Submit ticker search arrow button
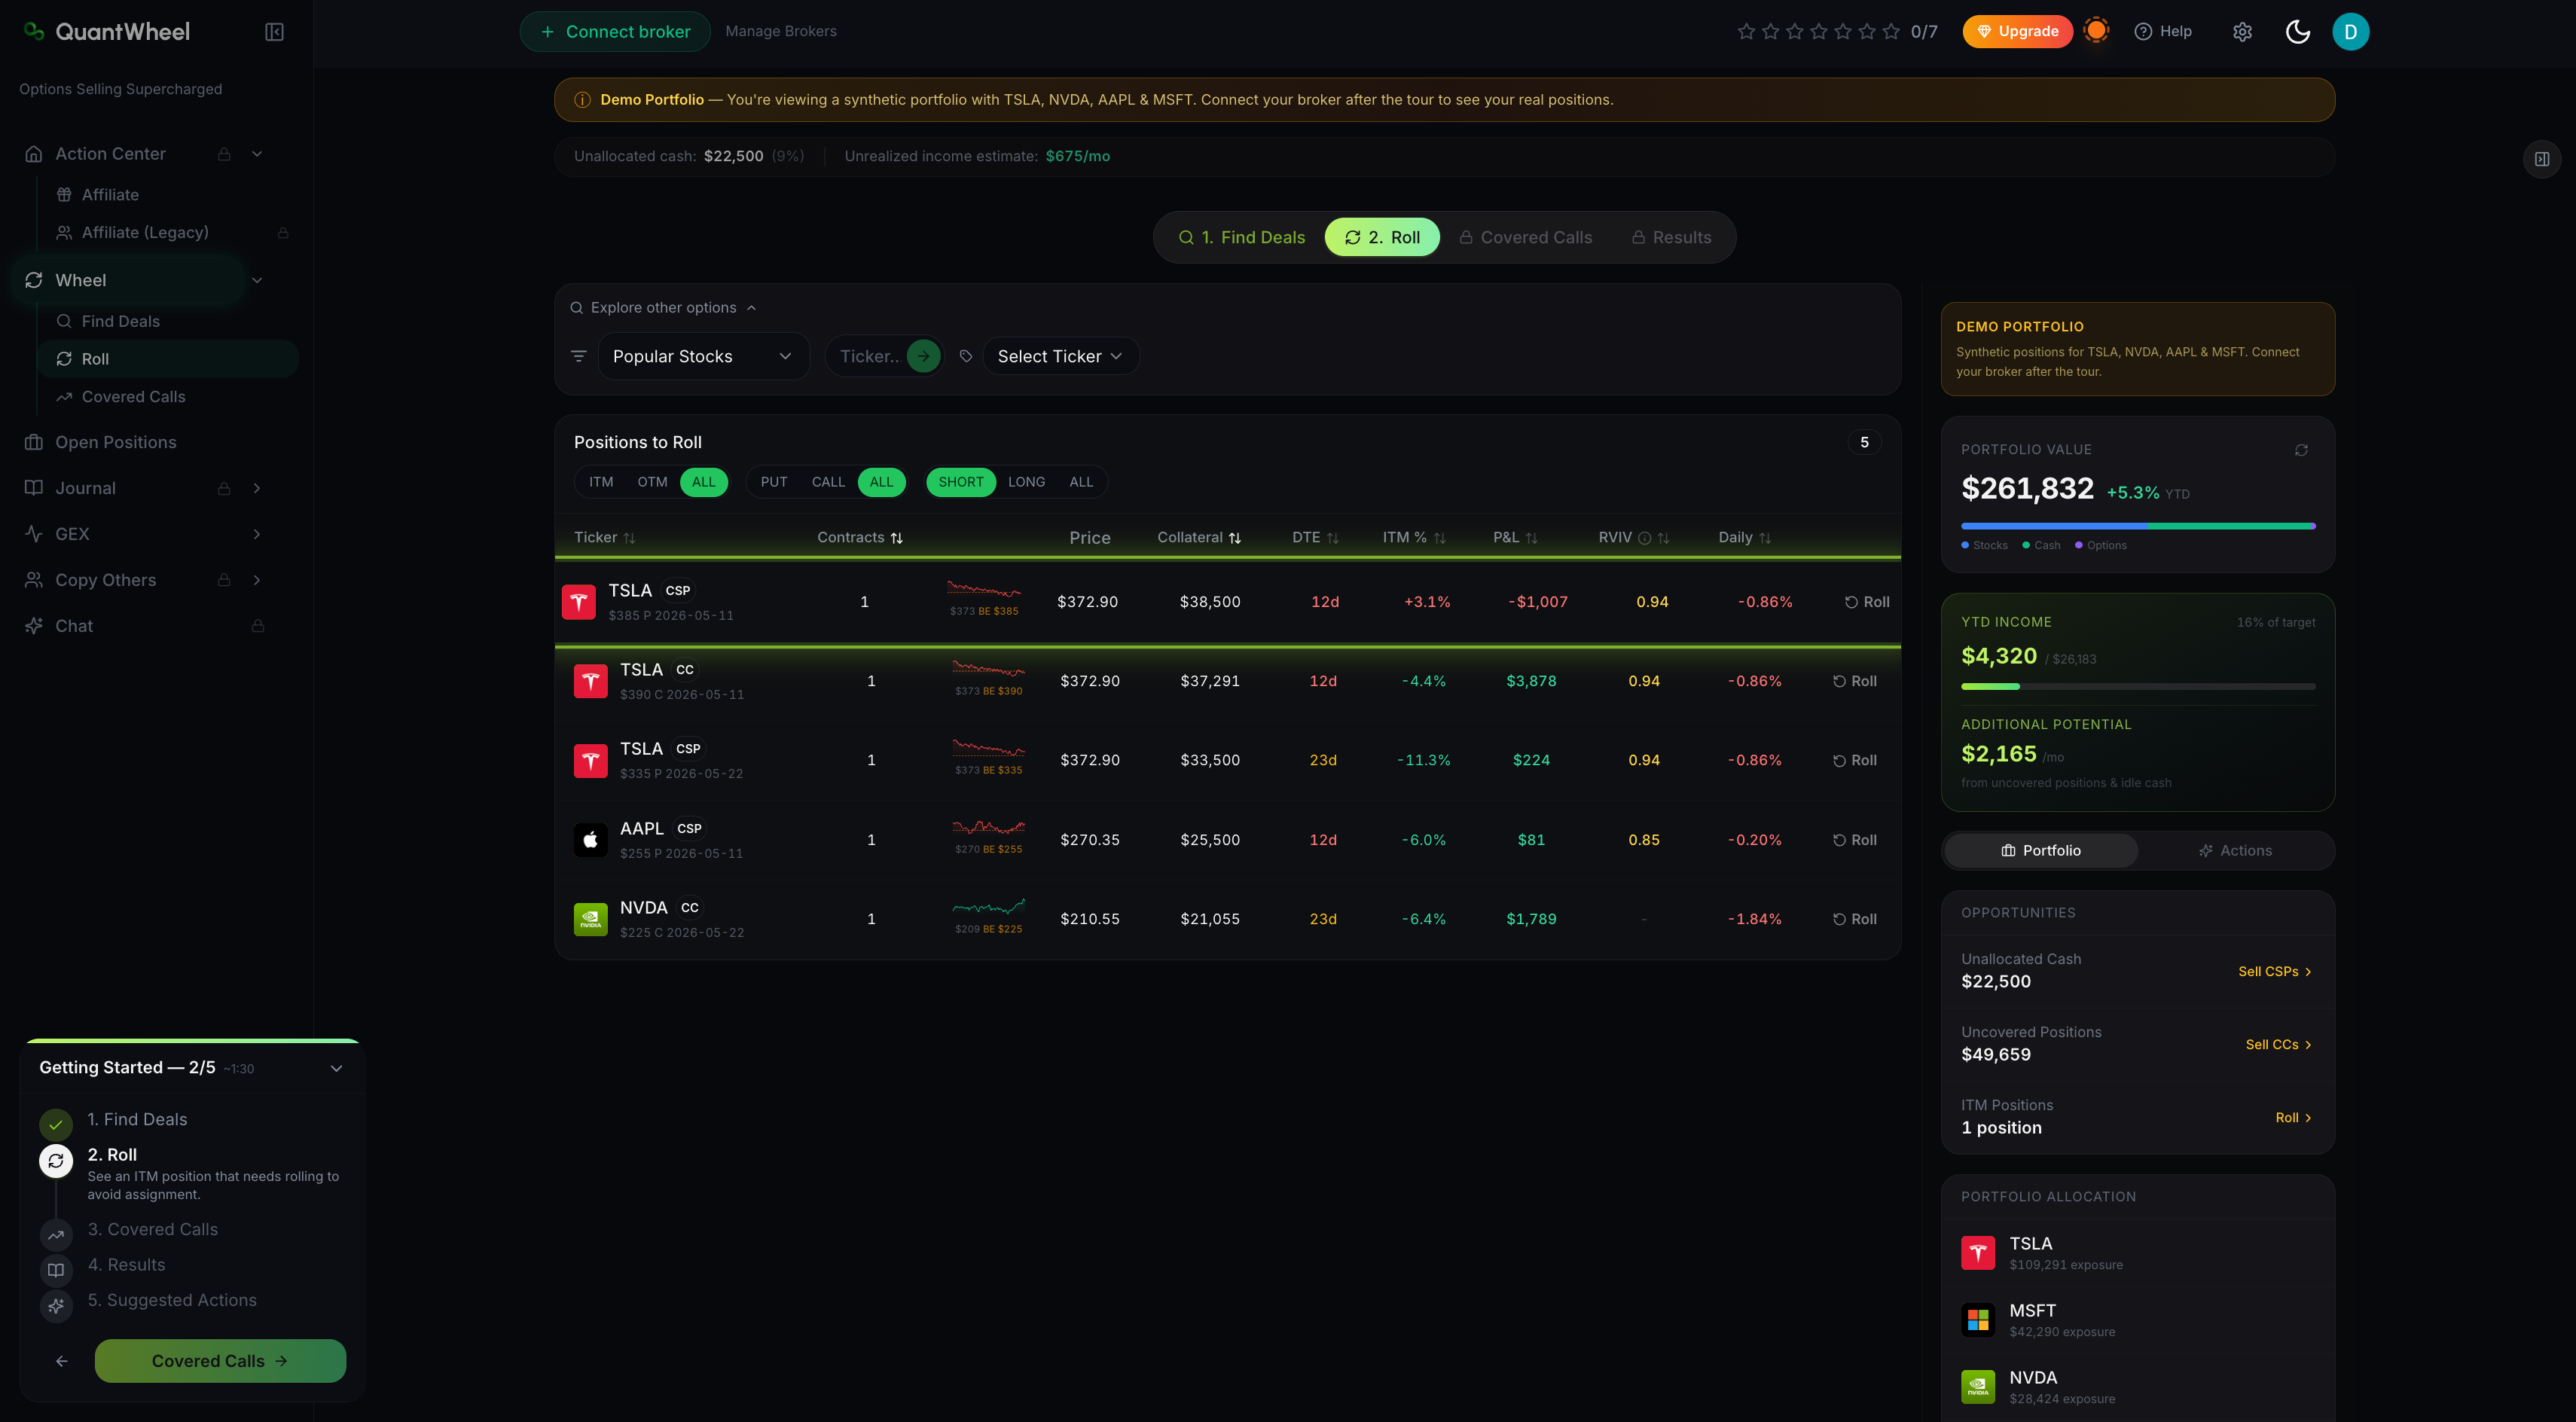The width and height of the screenshot is (2576, 1422). click(923, 356)
